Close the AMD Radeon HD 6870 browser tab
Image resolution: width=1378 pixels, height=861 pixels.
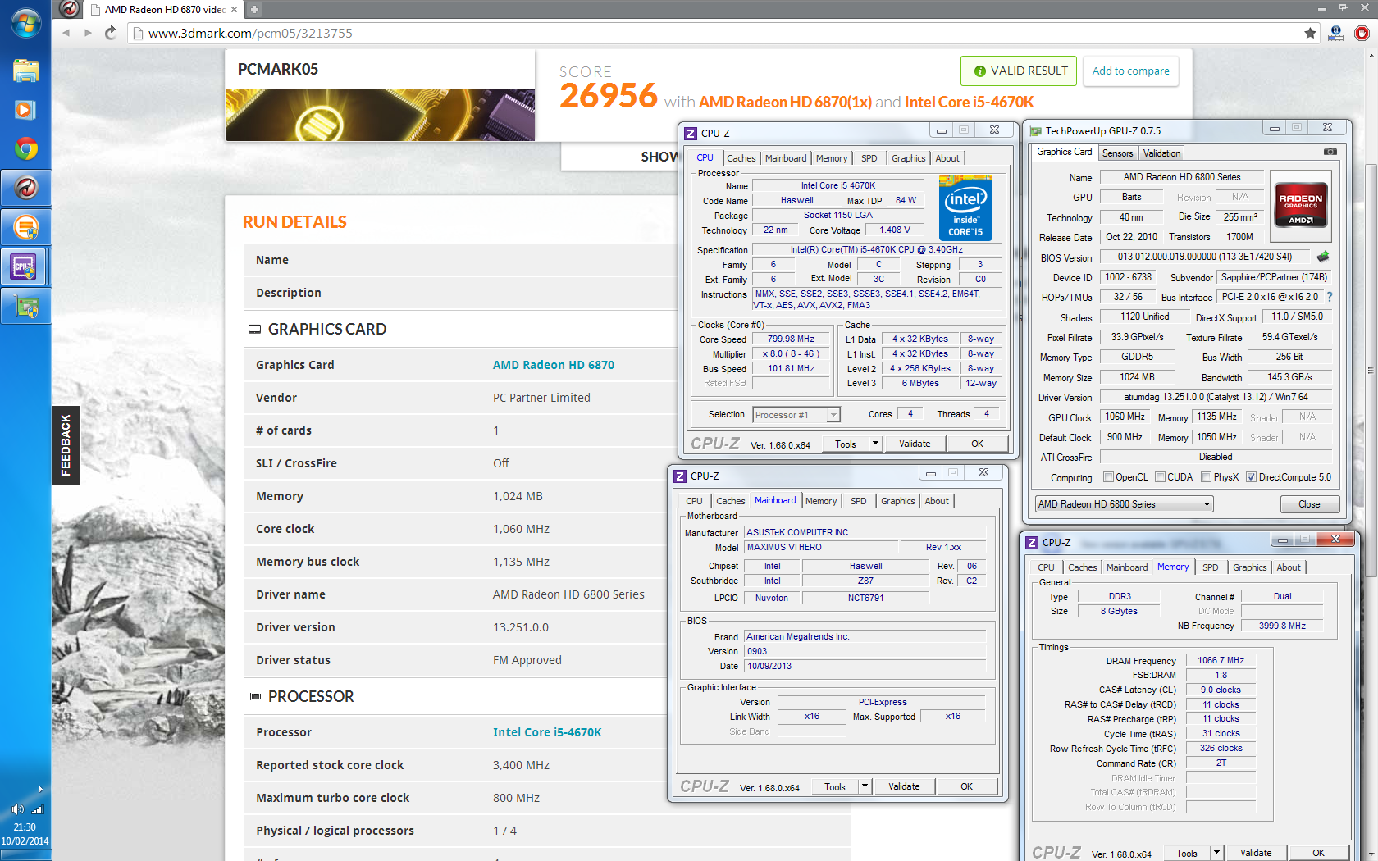pos(234,10)
